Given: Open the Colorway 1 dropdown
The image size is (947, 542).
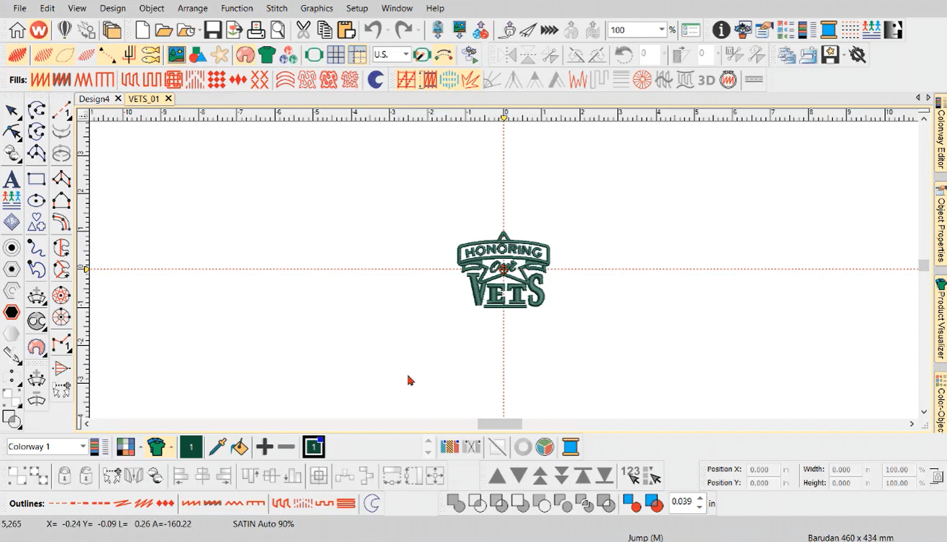Looking at the screenshot, I should pyautogui.click(x=83, y=447).
